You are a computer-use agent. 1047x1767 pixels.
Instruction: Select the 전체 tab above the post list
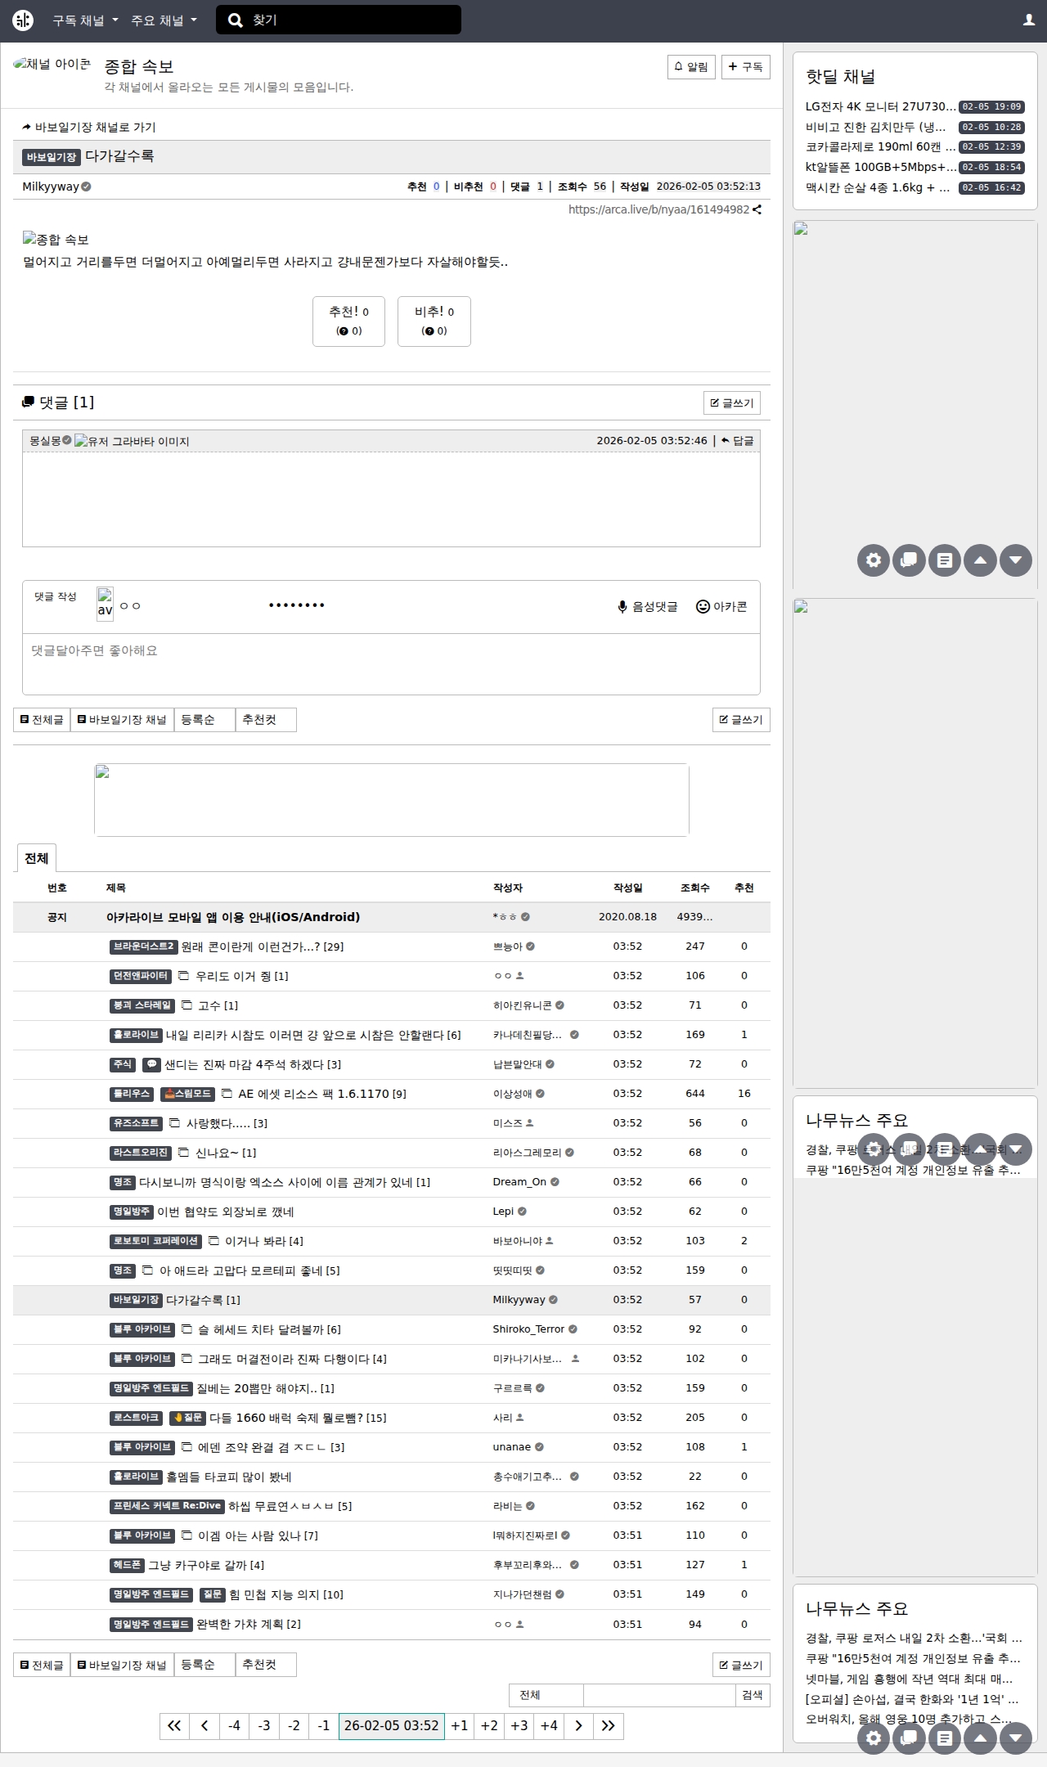[36, 858]
